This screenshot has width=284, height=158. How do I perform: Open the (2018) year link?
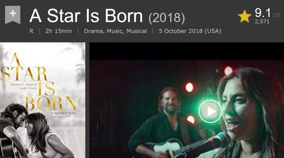[x=167, y=18]
